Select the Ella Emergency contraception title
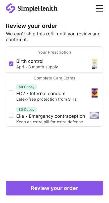Image resolution: width=109 pixels, height=203 pixels. (51, 116)
